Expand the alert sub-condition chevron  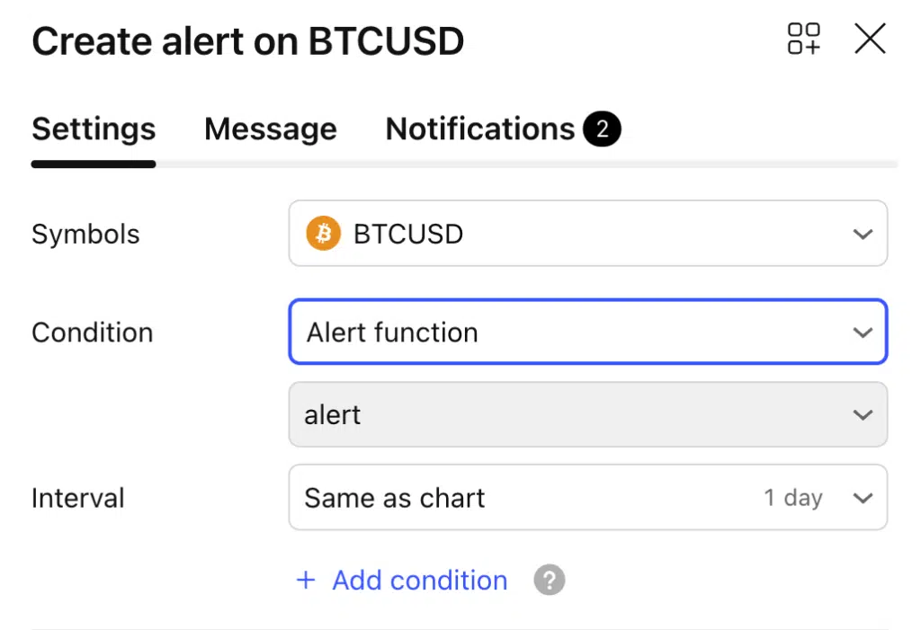point(863,415)
